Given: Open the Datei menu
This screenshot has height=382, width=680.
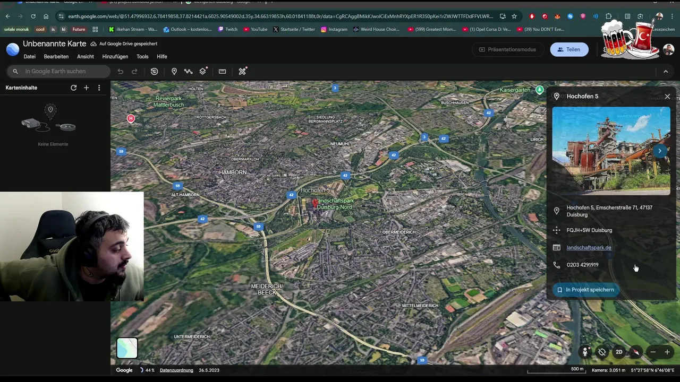Looking at the screenshot, I should tap(30, 56).
